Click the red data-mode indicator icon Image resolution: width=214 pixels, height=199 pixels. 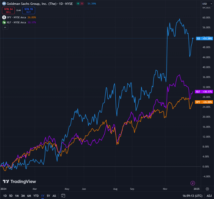[82, 4]
